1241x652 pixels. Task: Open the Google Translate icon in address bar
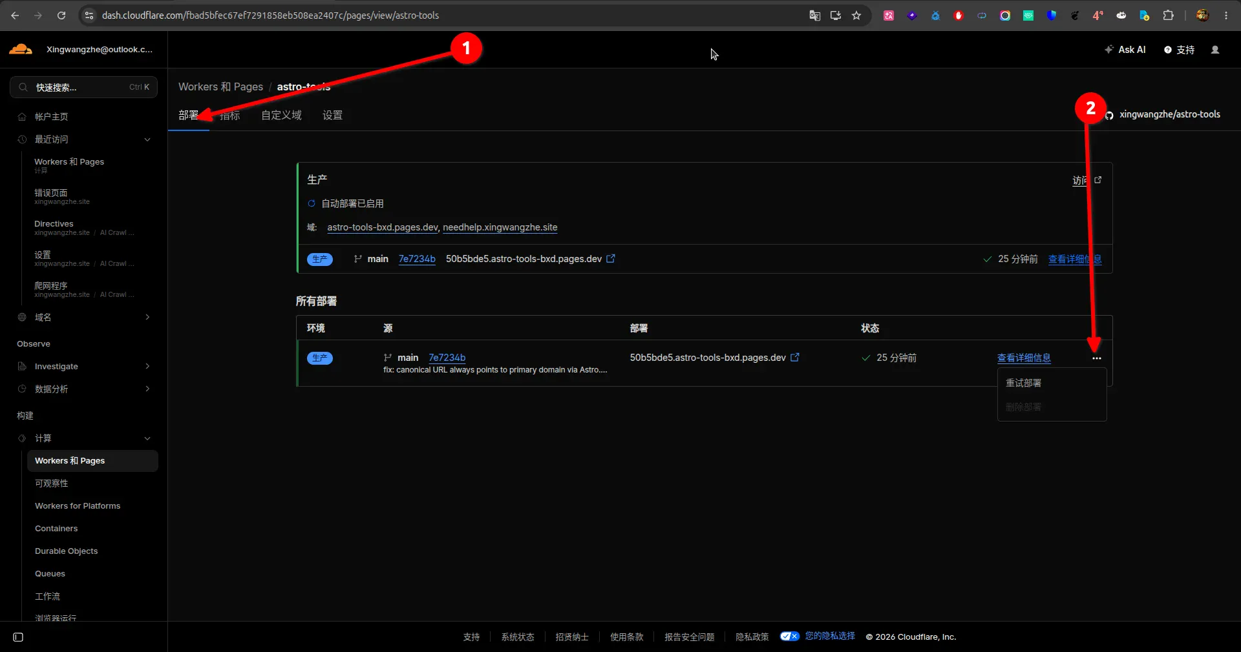click(815, 15)
